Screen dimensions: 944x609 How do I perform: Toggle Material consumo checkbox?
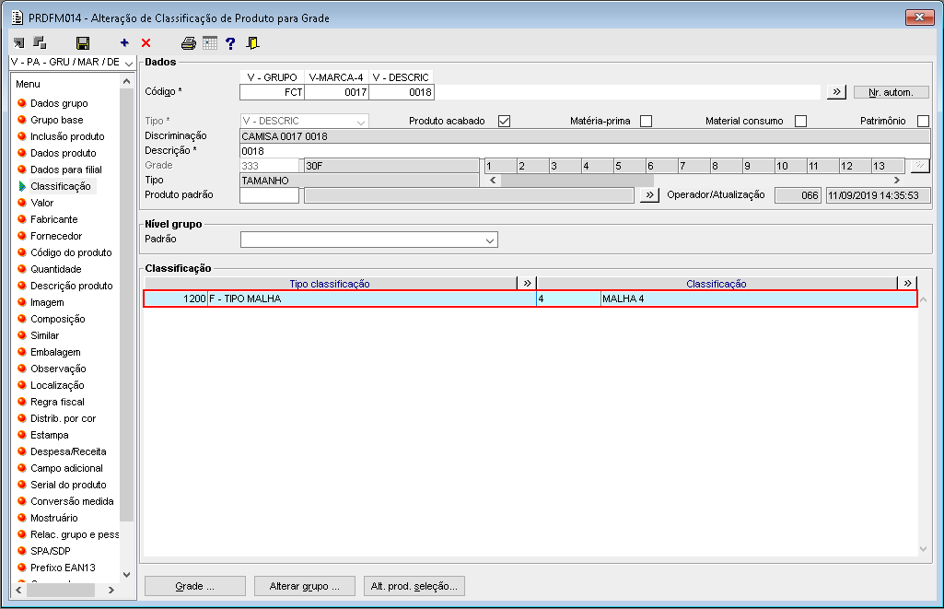point(800,121)
